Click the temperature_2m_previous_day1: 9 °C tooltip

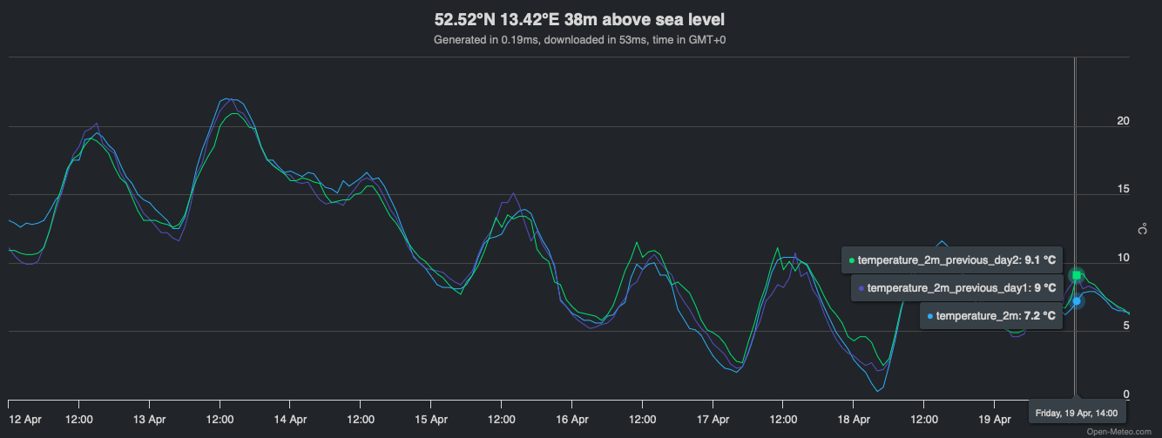tap(956, 287)
